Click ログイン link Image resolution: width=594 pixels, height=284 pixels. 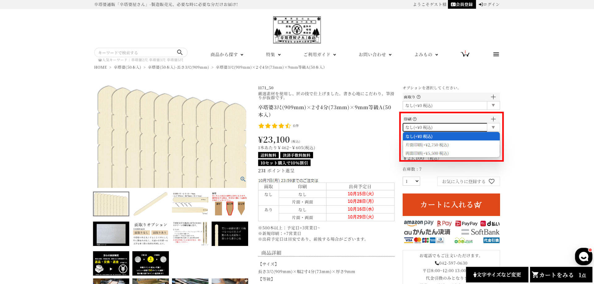tap(489, 4)
